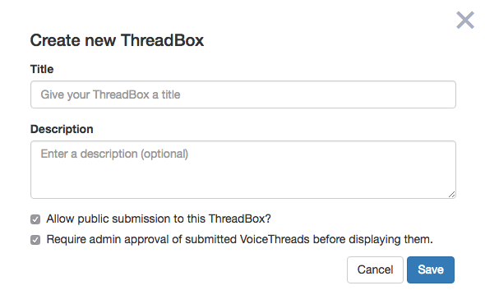Screen dimensions: 485x304
Task: Cancel creating the ThreadBox
Action: tap(375, 269)
